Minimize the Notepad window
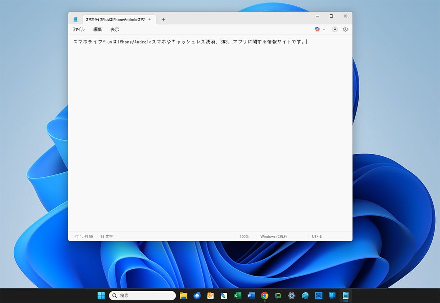The width and height of the screenshot is (440, 303). (318, 16)
